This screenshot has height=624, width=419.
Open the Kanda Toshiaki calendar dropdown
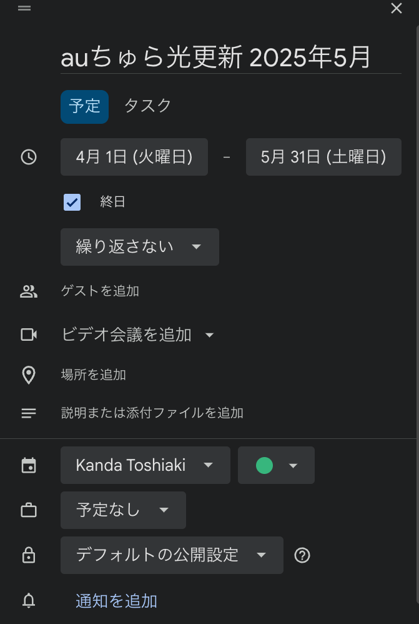(x=145, y=465)
